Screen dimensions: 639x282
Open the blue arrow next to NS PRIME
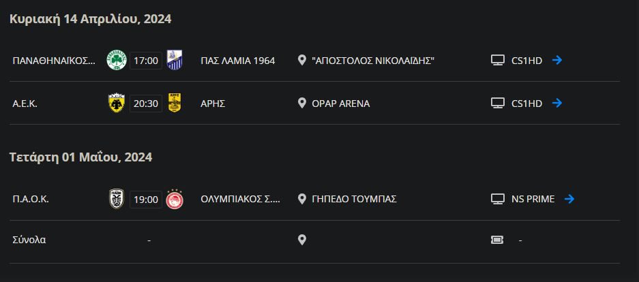click(569, 199)
